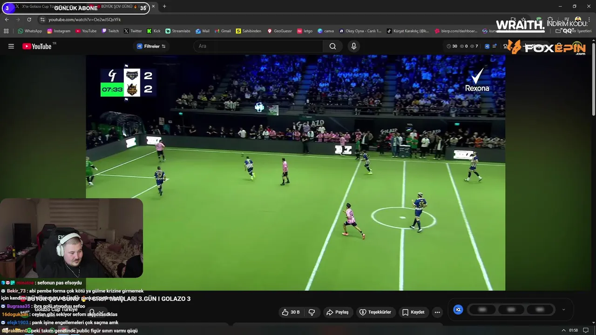
Task: Expand the chevron beside the IQ panel
Action: click(x=563, y=309)
